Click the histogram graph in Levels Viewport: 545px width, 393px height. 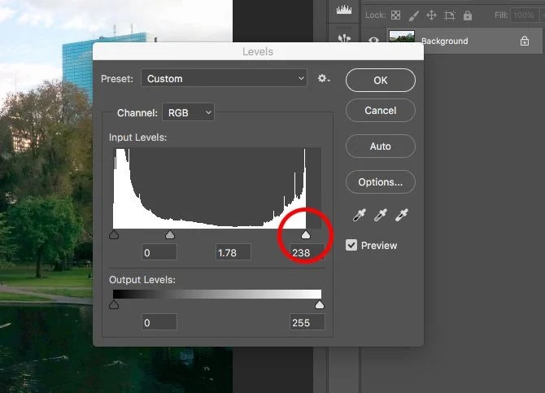[217, 188]
